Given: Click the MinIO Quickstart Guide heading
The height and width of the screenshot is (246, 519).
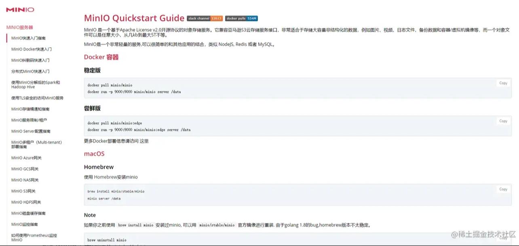Looking at the screenshot, I should coord(134,18).
